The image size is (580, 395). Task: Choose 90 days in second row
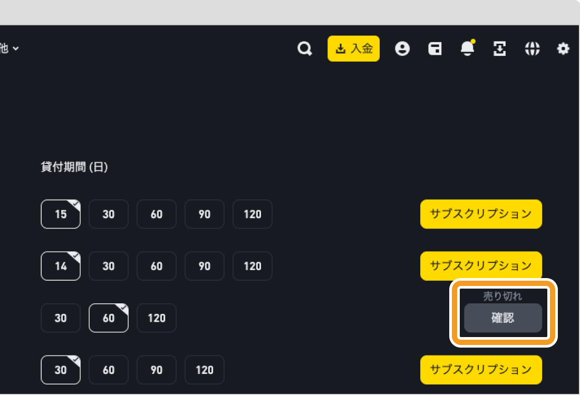[205, 266]
